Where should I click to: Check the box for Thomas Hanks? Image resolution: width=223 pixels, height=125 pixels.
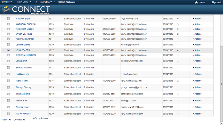(x=8, y=94)
